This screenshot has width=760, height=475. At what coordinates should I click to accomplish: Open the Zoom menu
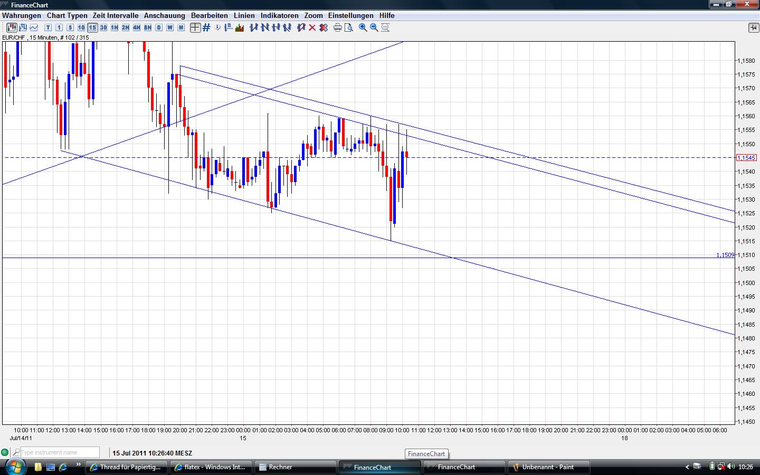(313, 15)
